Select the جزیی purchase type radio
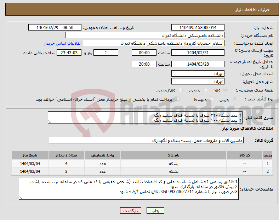 pos(235,99)
